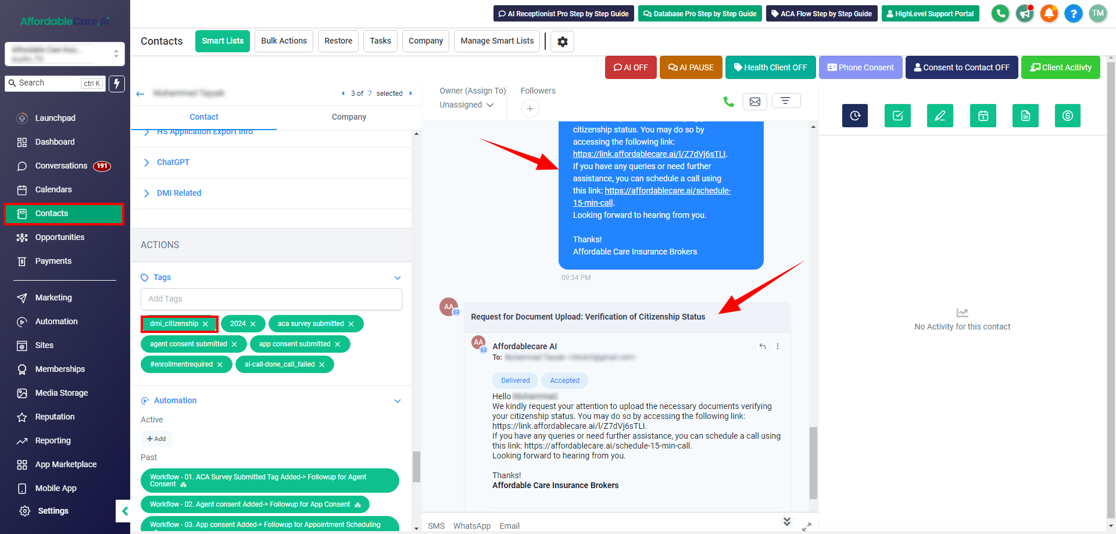Click the conversation filter icon
This screenshot has height=534, width=1116.
785,101
